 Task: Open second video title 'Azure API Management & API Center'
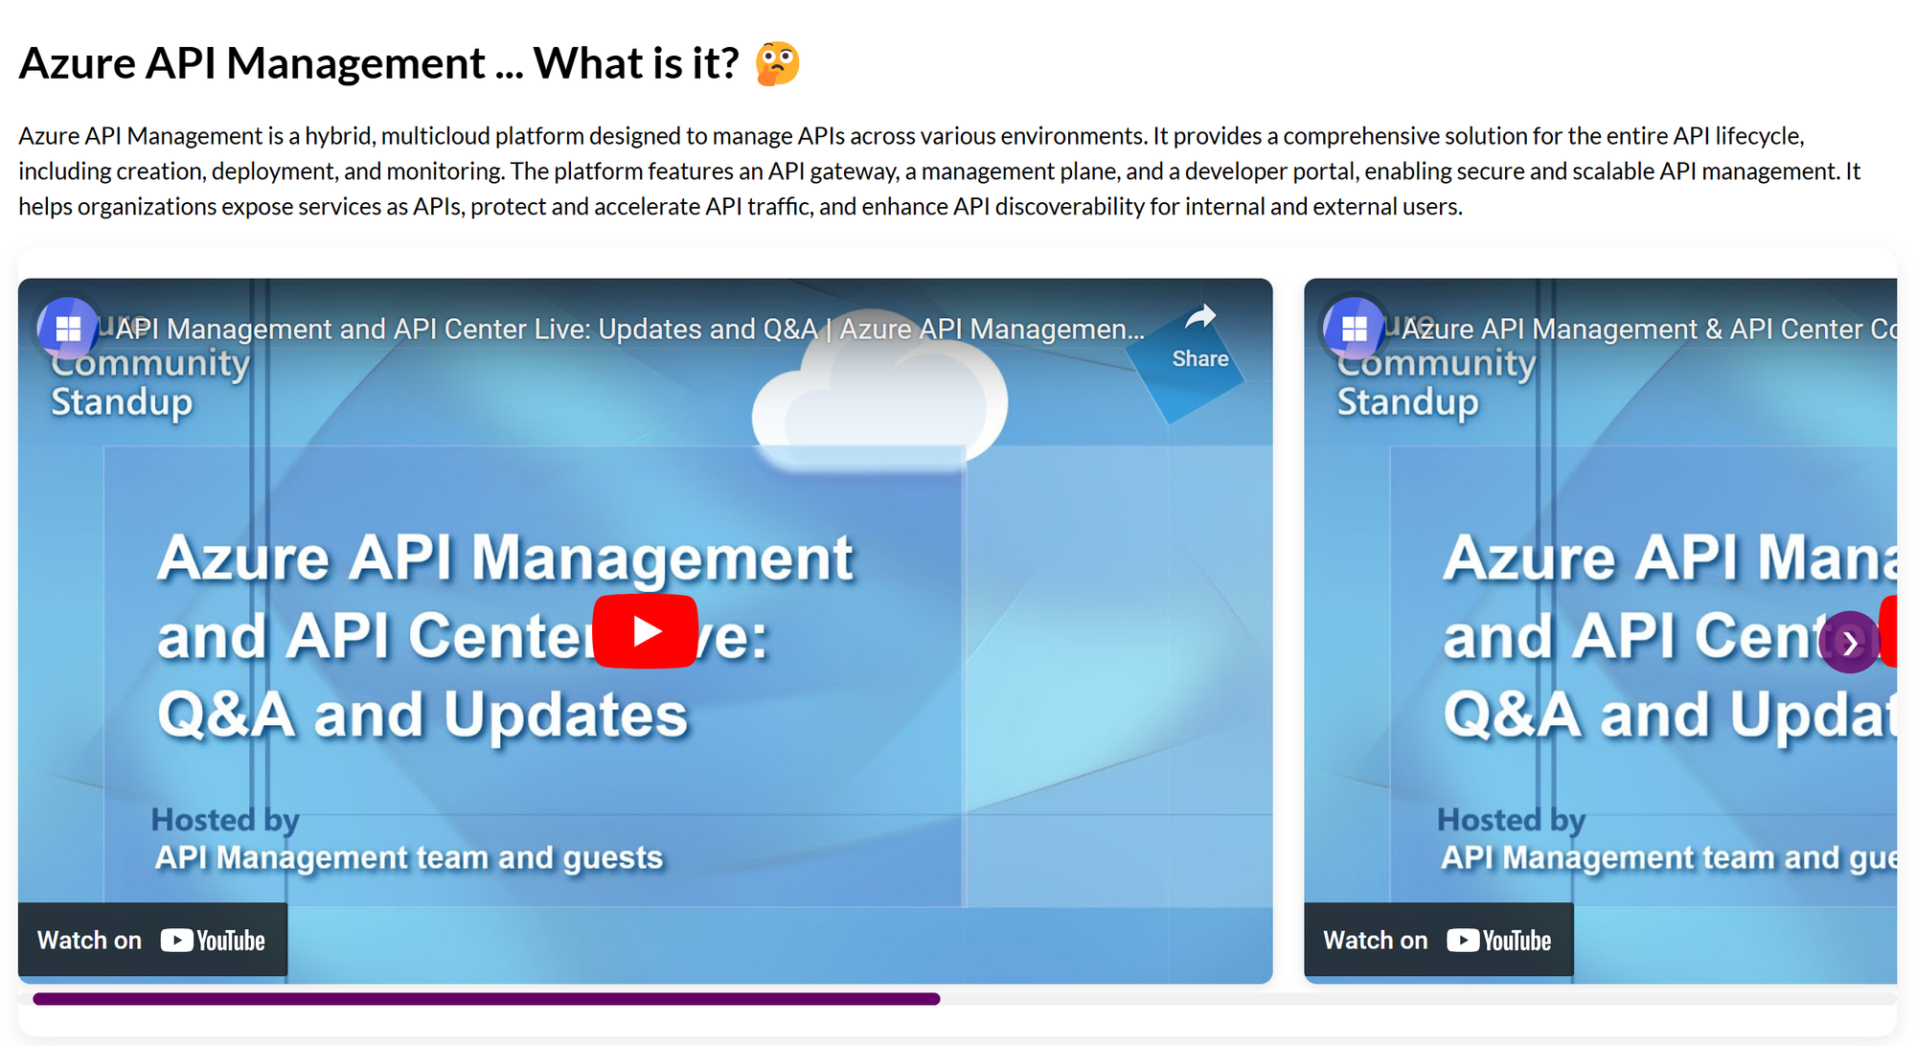[x=1649, y=330]
